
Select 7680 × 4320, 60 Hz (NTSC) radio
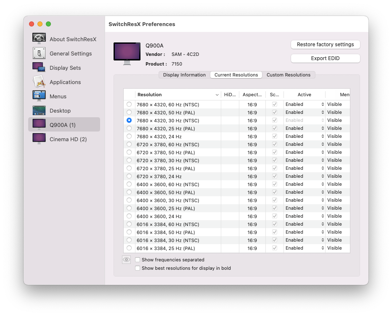tap(129, 104)
